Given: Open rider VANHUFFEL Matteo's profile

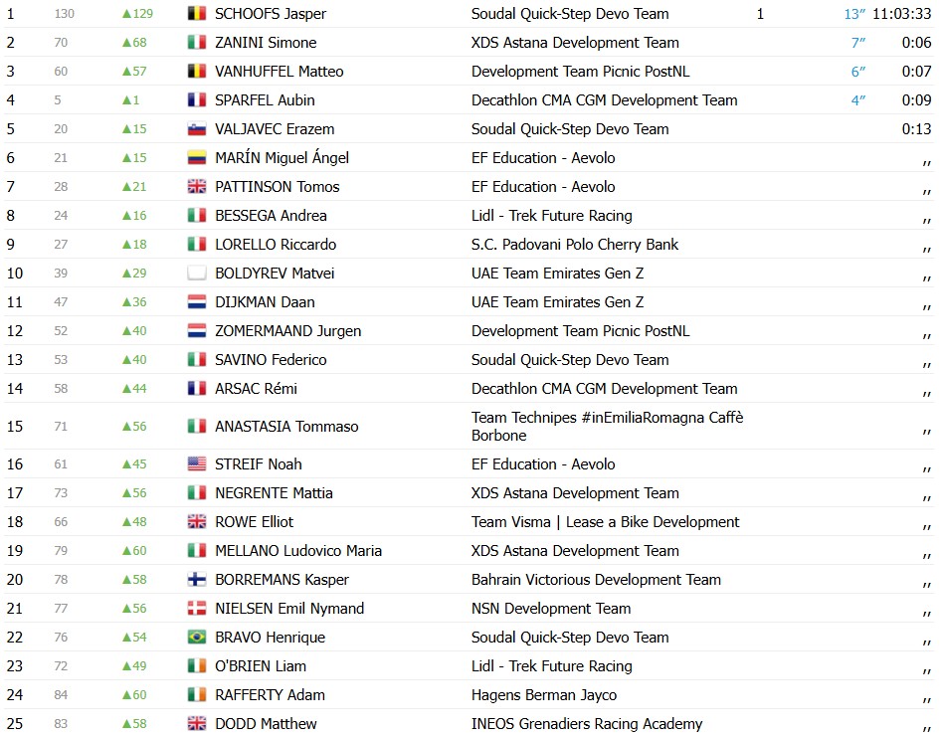Looking at the screenshot, I should [x=280, y=72].
